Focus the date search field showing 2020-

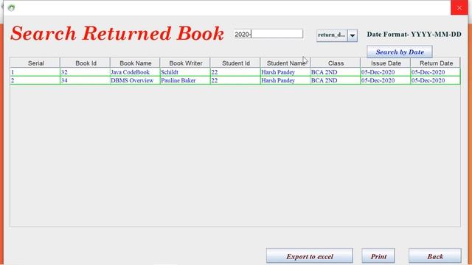click(268, 34)
